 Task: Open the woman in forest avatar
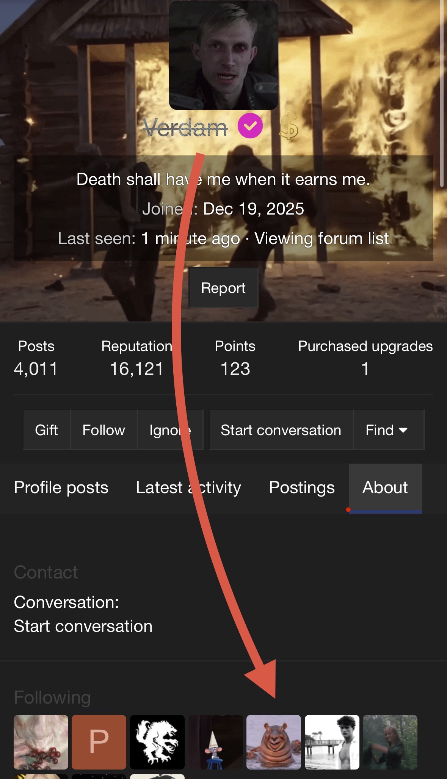pyautogui.click(x=390, y=742)
